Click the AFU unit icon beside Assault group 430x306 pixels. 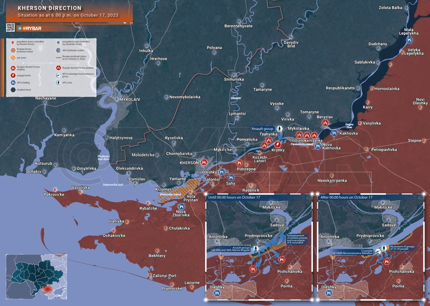pos(279,129)
